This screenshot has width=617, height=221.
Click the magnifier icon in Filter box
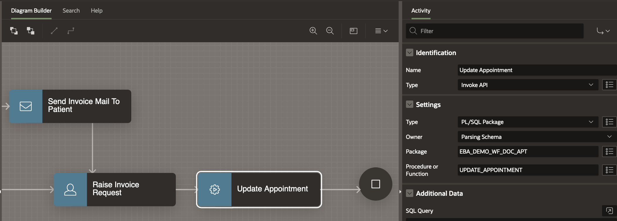pyautogui.click(x=413, y=31)
